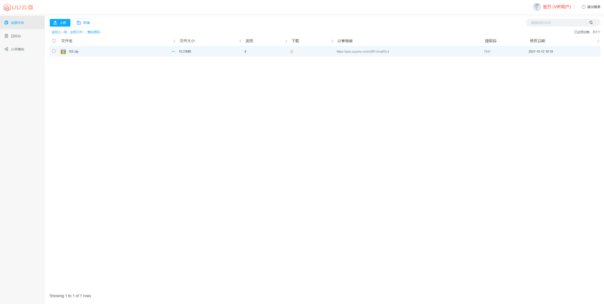Image resolution: width=604 pixels, height=304 pixels.
Task: Click the 2021-10-12 modified date
Action: pos(541,51)
